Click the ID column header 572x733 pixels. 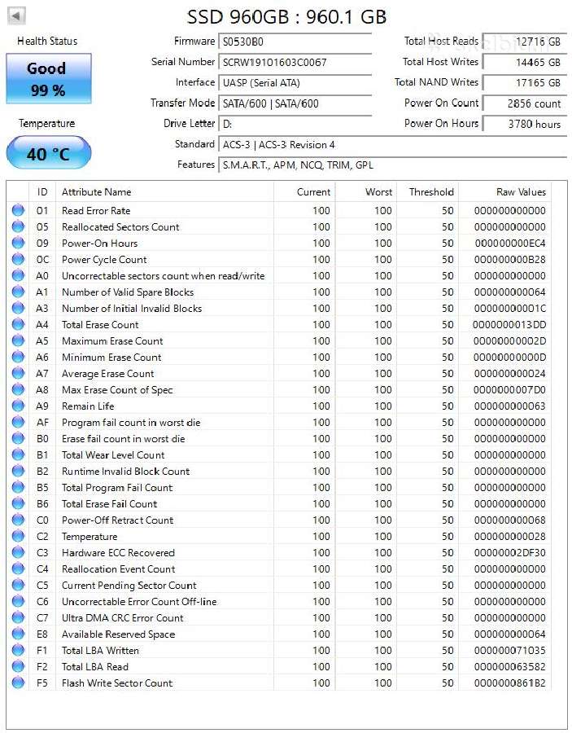[x=42, y=191]
